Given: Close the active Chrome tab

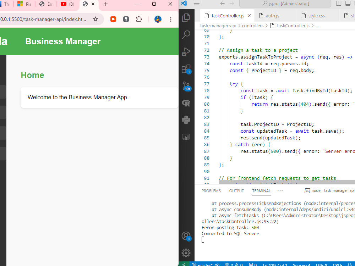Looking at the screenshot, I should (93, 4).
